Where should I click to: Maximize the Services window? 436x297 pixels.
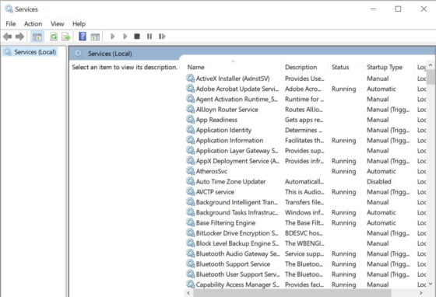[x=398, y=9]
